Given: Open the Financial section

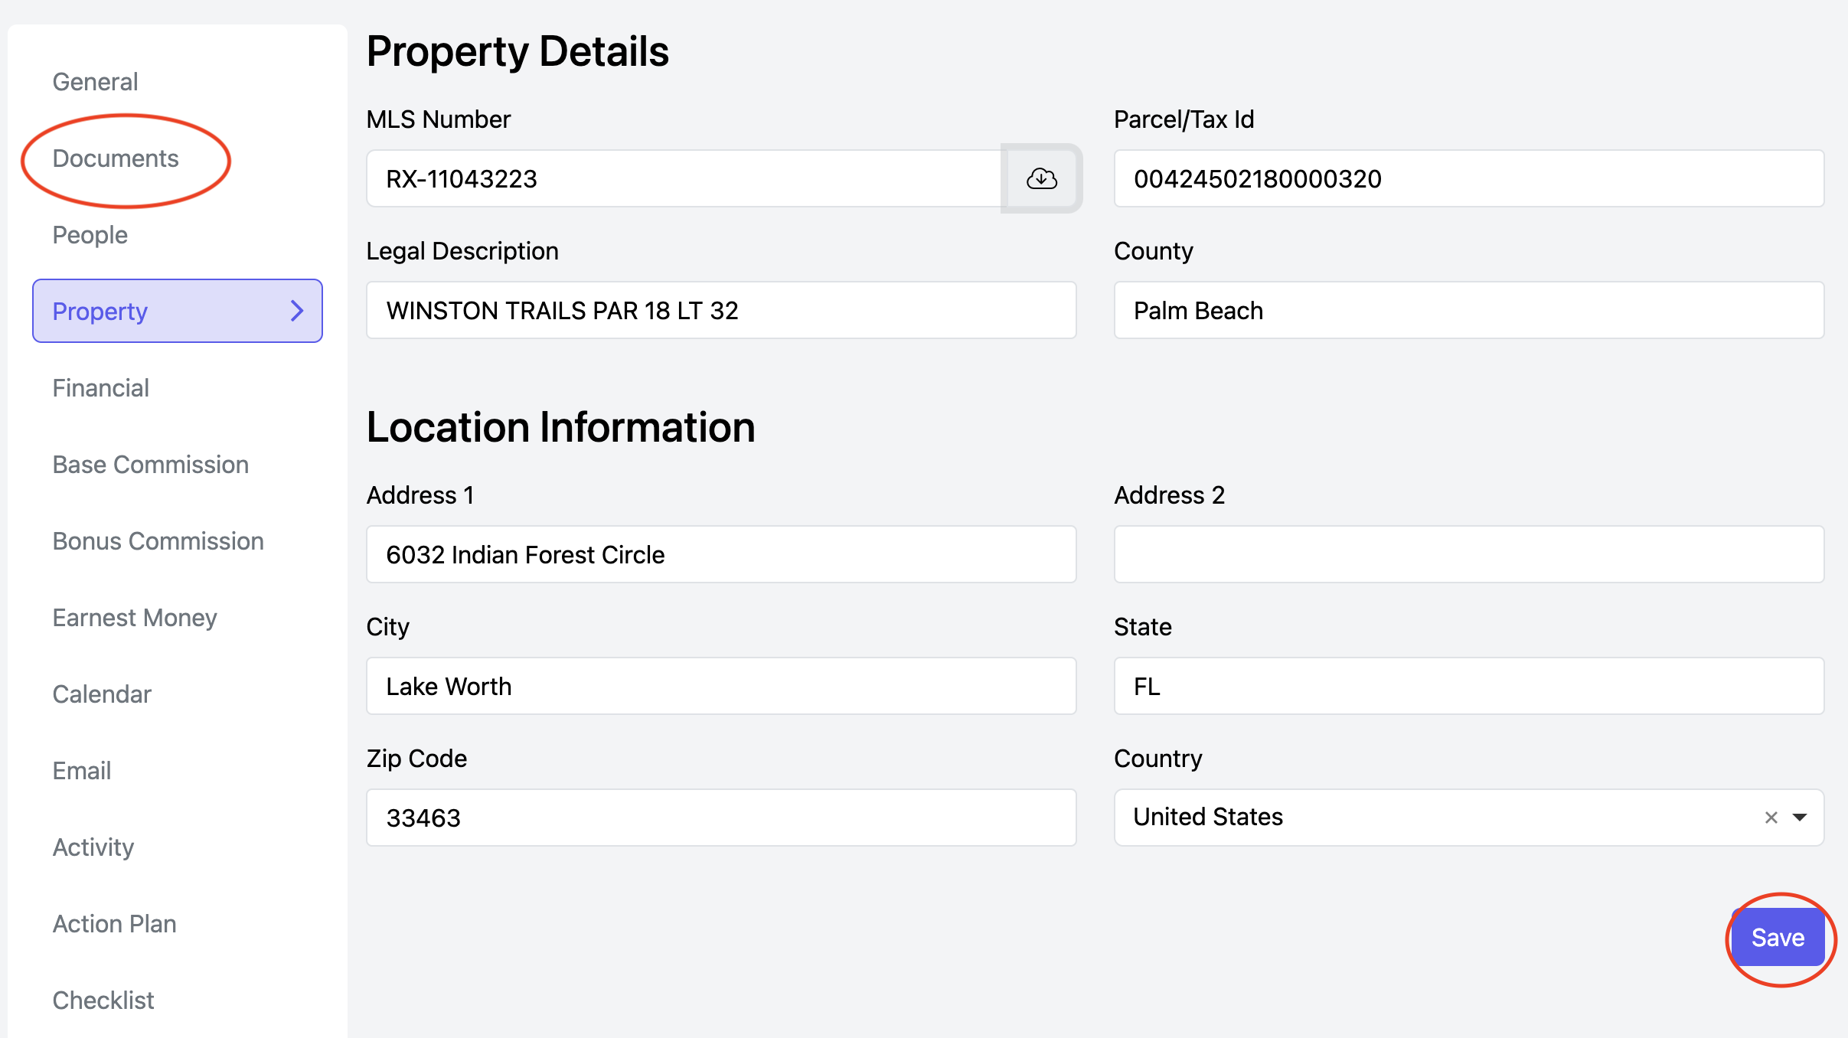Looking at the screenshot, I should [100, 388].
